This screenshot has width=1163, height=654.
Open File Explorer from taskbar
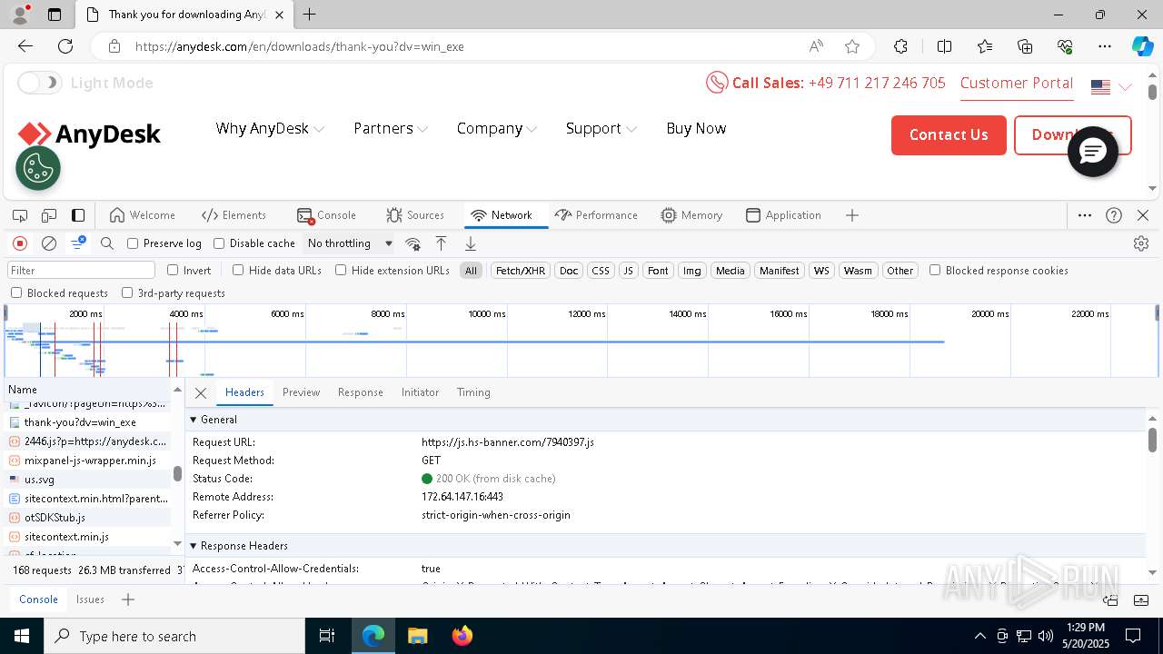pyautogui.click(x=417, y=636)
